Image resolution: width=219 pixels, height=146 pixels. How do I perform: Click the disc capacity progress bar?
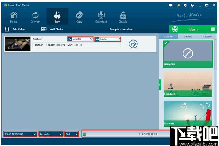pos(126,134)
